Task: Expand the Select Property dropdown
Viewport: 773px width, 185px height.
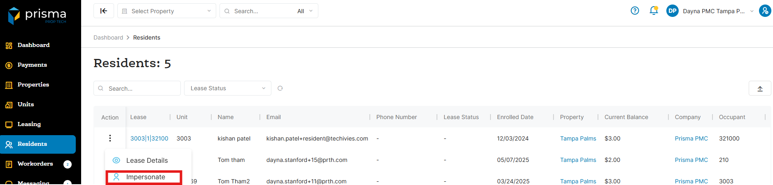Action: click(167, 11)
